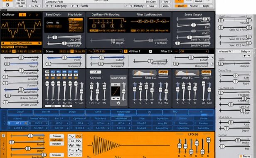Toggle the Unipolar LFO button
This screenshot has height=158, width=256.
[57, 155]
